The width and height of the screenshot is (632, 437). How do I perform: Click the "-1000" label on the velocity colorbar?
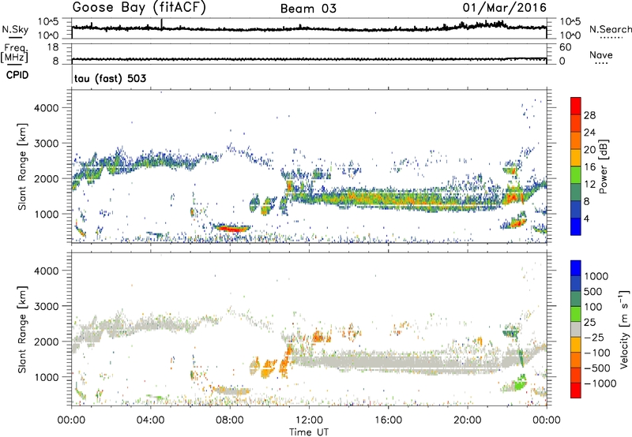pyautogui.click(x=600, y=383)
